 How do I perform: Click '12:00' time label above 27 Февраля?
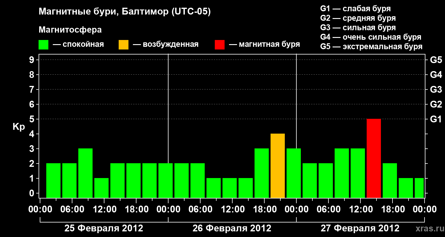point(360,209)
